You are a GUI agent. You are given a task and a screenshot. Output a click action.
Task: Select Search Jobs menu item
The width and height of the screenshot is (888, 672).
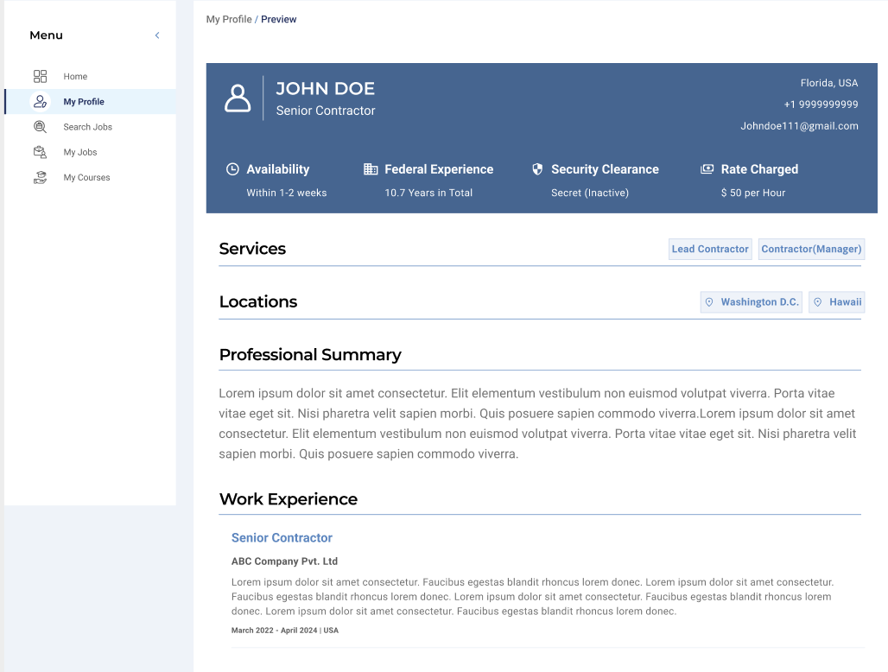(x=87, y=127)
